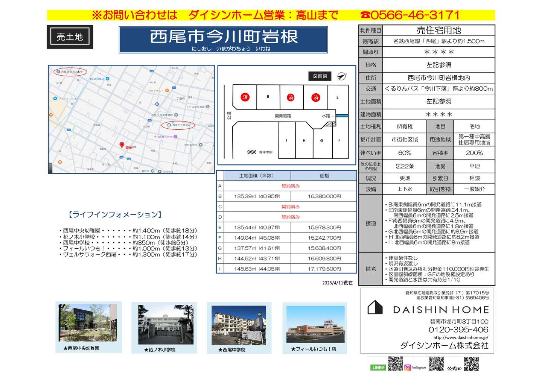Click the 済 mark next to plot E
Image resolution: width=542 pixels, height=383 pixels.
316,97
